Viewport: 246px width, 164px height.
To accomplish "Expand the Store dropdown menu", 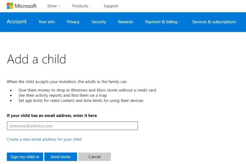I will [x=53, y=6].
